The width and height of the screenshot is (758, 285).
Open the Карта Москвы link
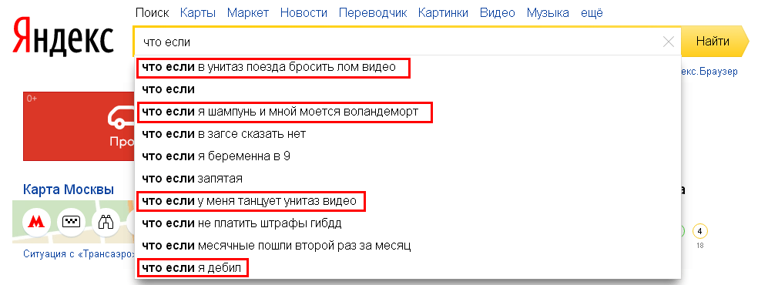click(x=68, y=189)
